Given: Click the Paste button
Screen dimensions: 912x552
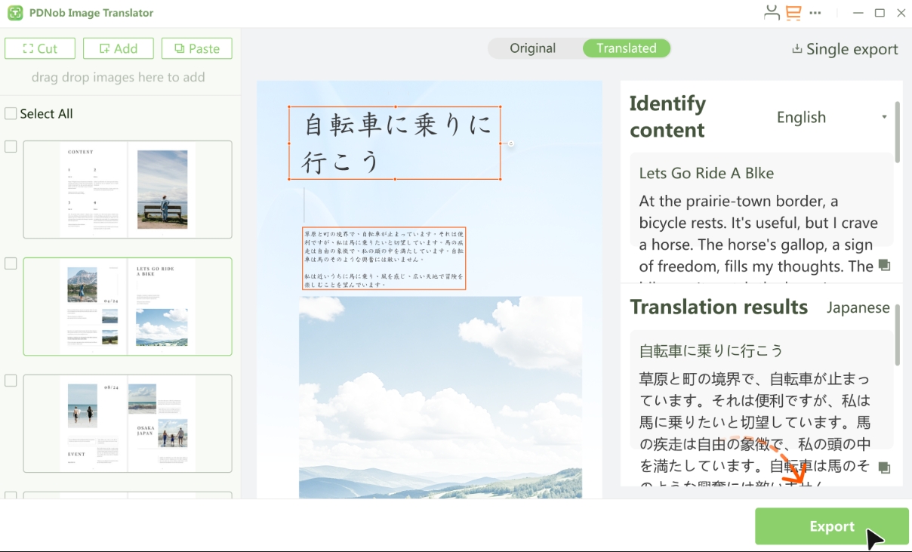Looking at the screenshot, I should coord(196,48).
